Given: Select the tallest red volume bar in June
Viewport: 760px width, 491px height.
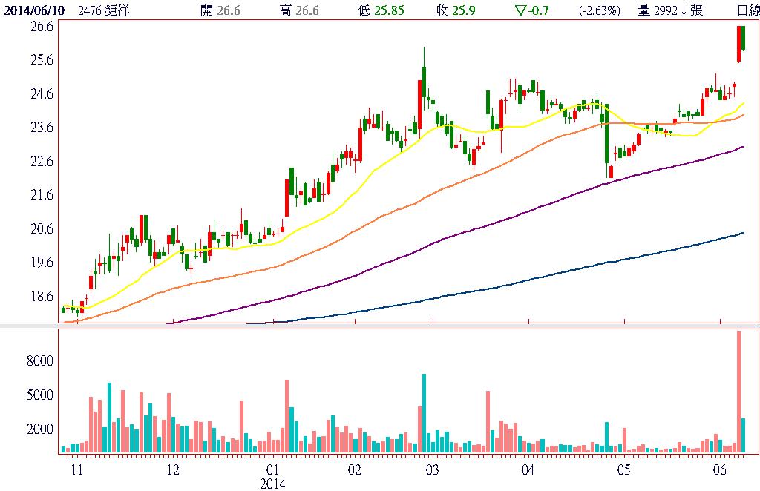Looking at the screenshot, I should [x=738, y=392].
